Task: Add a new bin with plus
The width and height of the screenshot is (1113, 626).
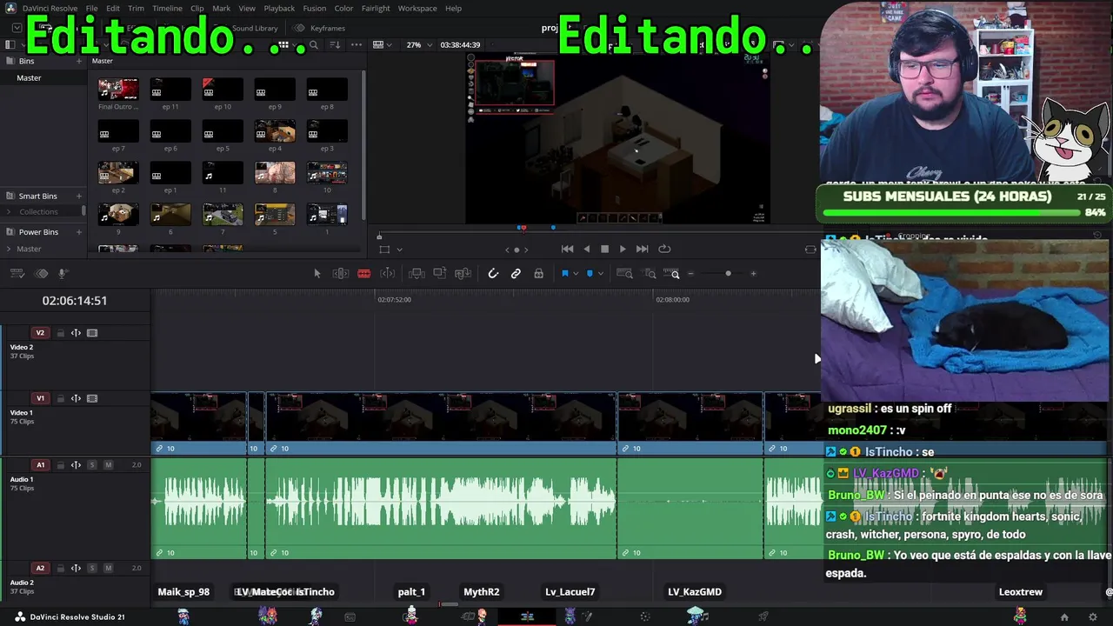Action: (x=78, y=61)
